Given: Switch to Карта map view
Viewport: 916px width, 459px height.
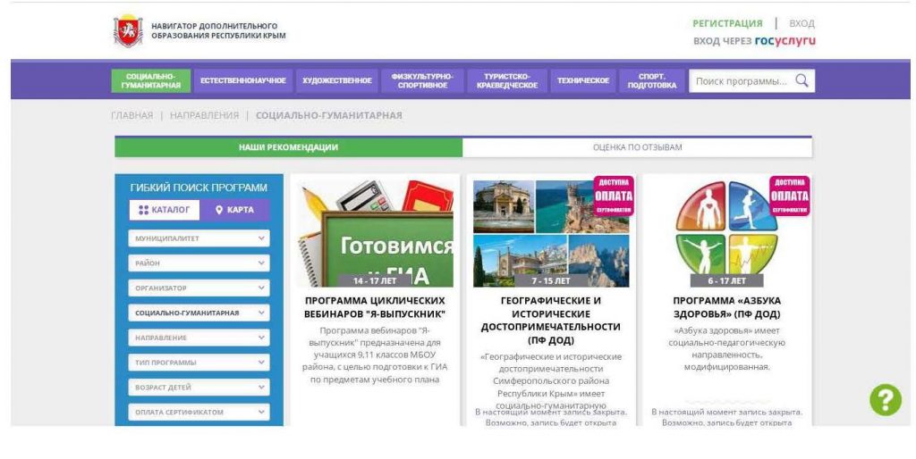Looking at the screenshot, I should point(234,210).
